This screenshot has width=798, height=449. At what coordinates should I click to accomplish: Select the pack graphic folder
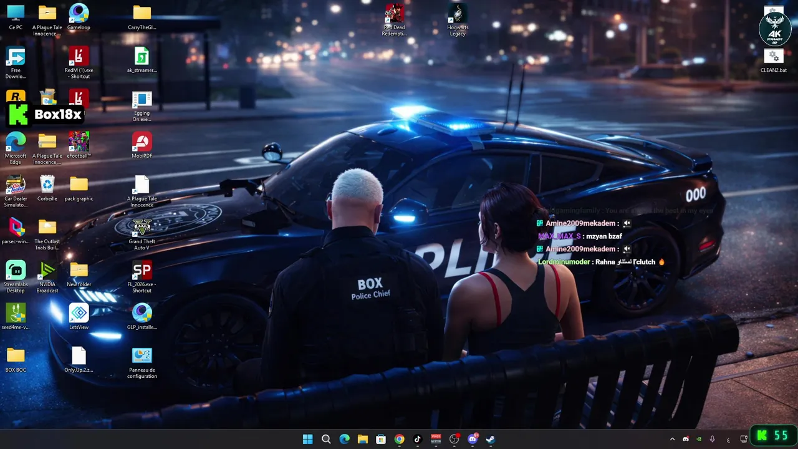pyautogui.click(x=79, y=188)
